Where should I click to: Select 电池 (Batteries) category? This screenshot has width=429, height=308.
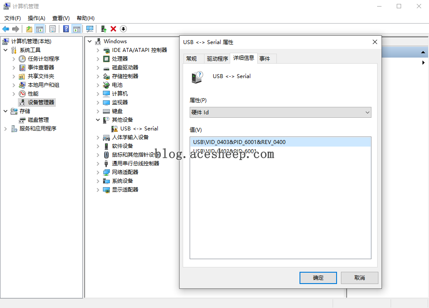coord(117,85)
